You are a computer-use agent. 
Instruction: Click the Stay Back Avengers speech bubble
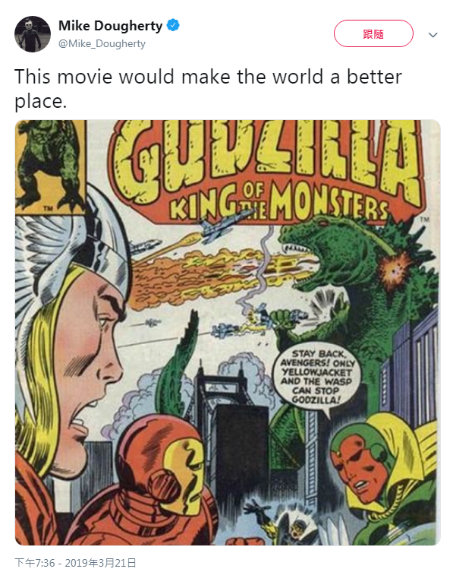click(x=316, y=377)
